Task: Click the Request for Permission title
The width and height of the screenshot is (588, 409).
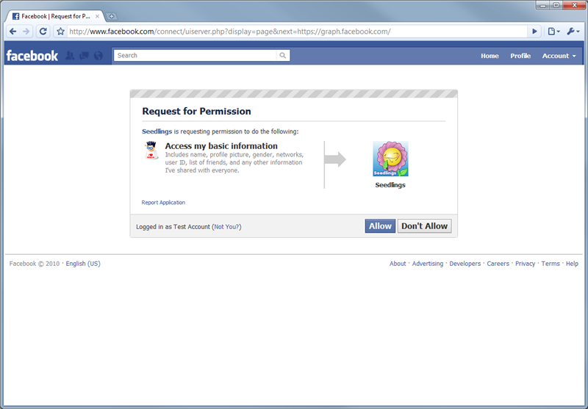Action: (196, 111)
